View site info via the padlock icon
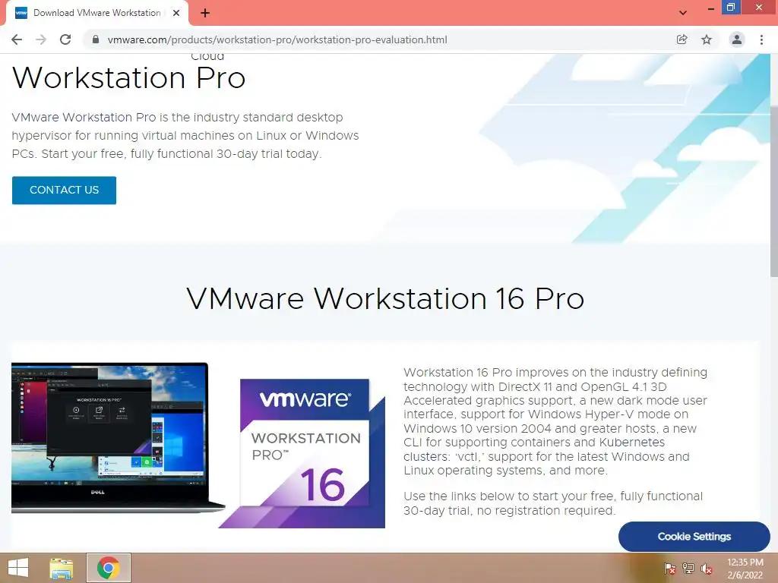The image size is (778, 583). (96, 39)
